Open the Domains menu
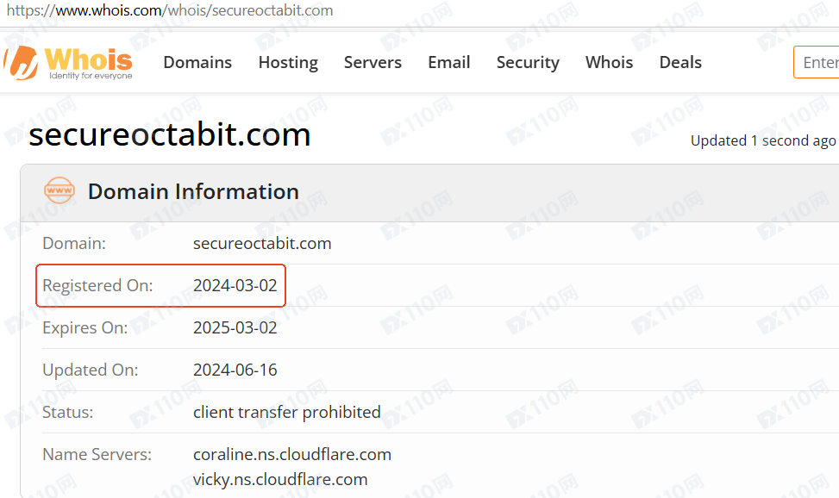Viewport: 839px width, 498px height. (197, 63)
